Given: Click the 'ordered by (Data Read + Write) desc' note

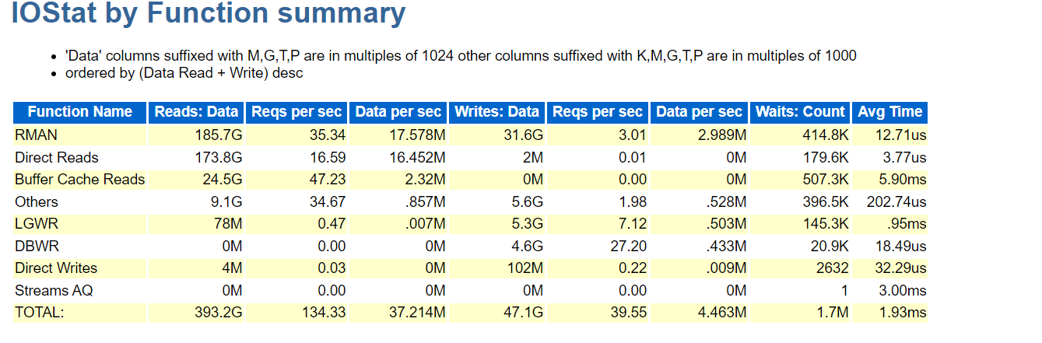Looking at the screenshot, I should pos(184,73).
